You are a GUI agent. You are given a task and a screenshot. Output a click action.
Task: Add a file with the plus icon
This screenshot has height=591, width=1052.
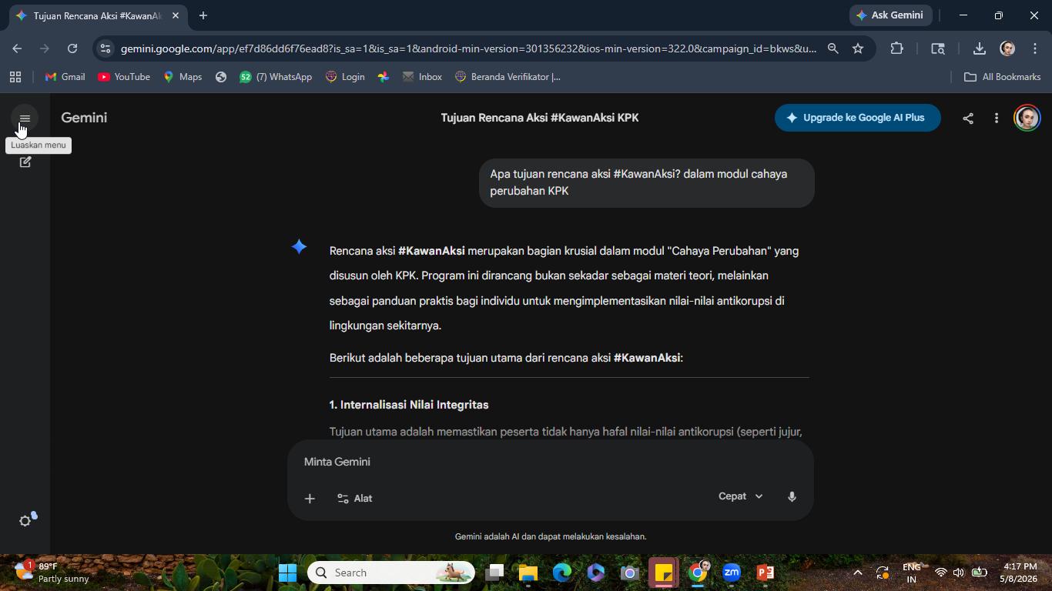coord(310,499)
